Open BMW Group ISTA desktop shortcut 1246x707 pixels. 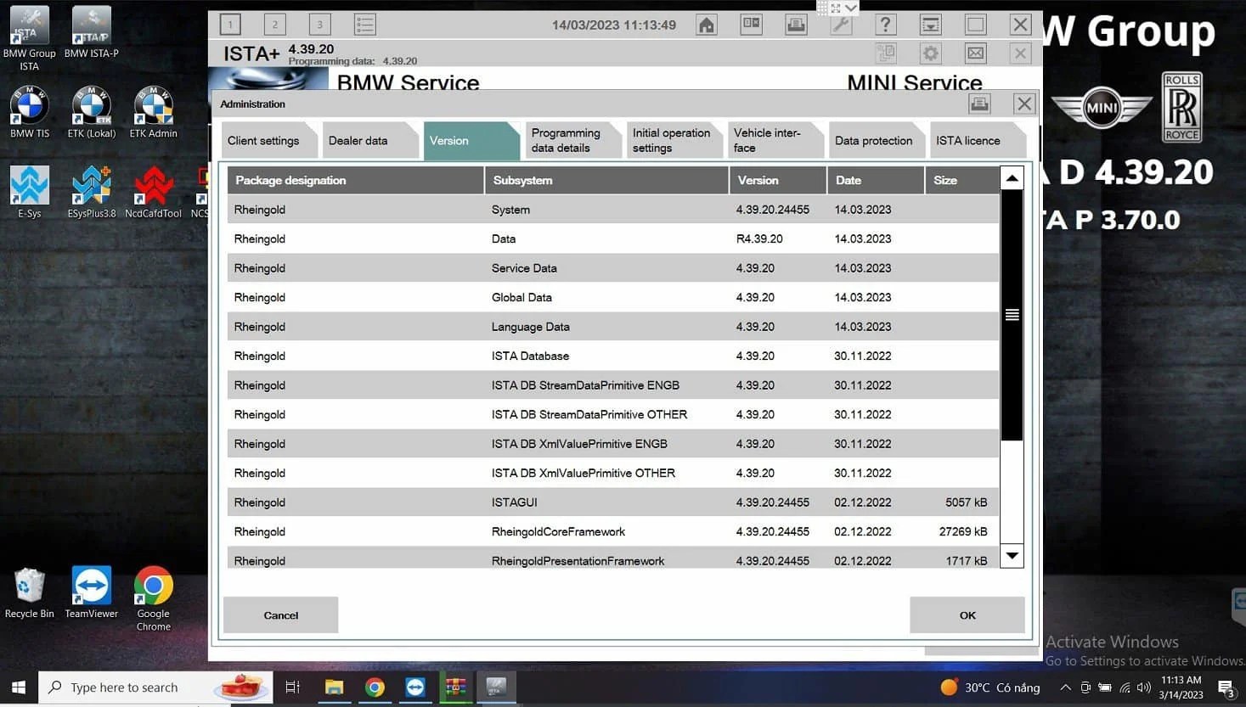point(30,38)
